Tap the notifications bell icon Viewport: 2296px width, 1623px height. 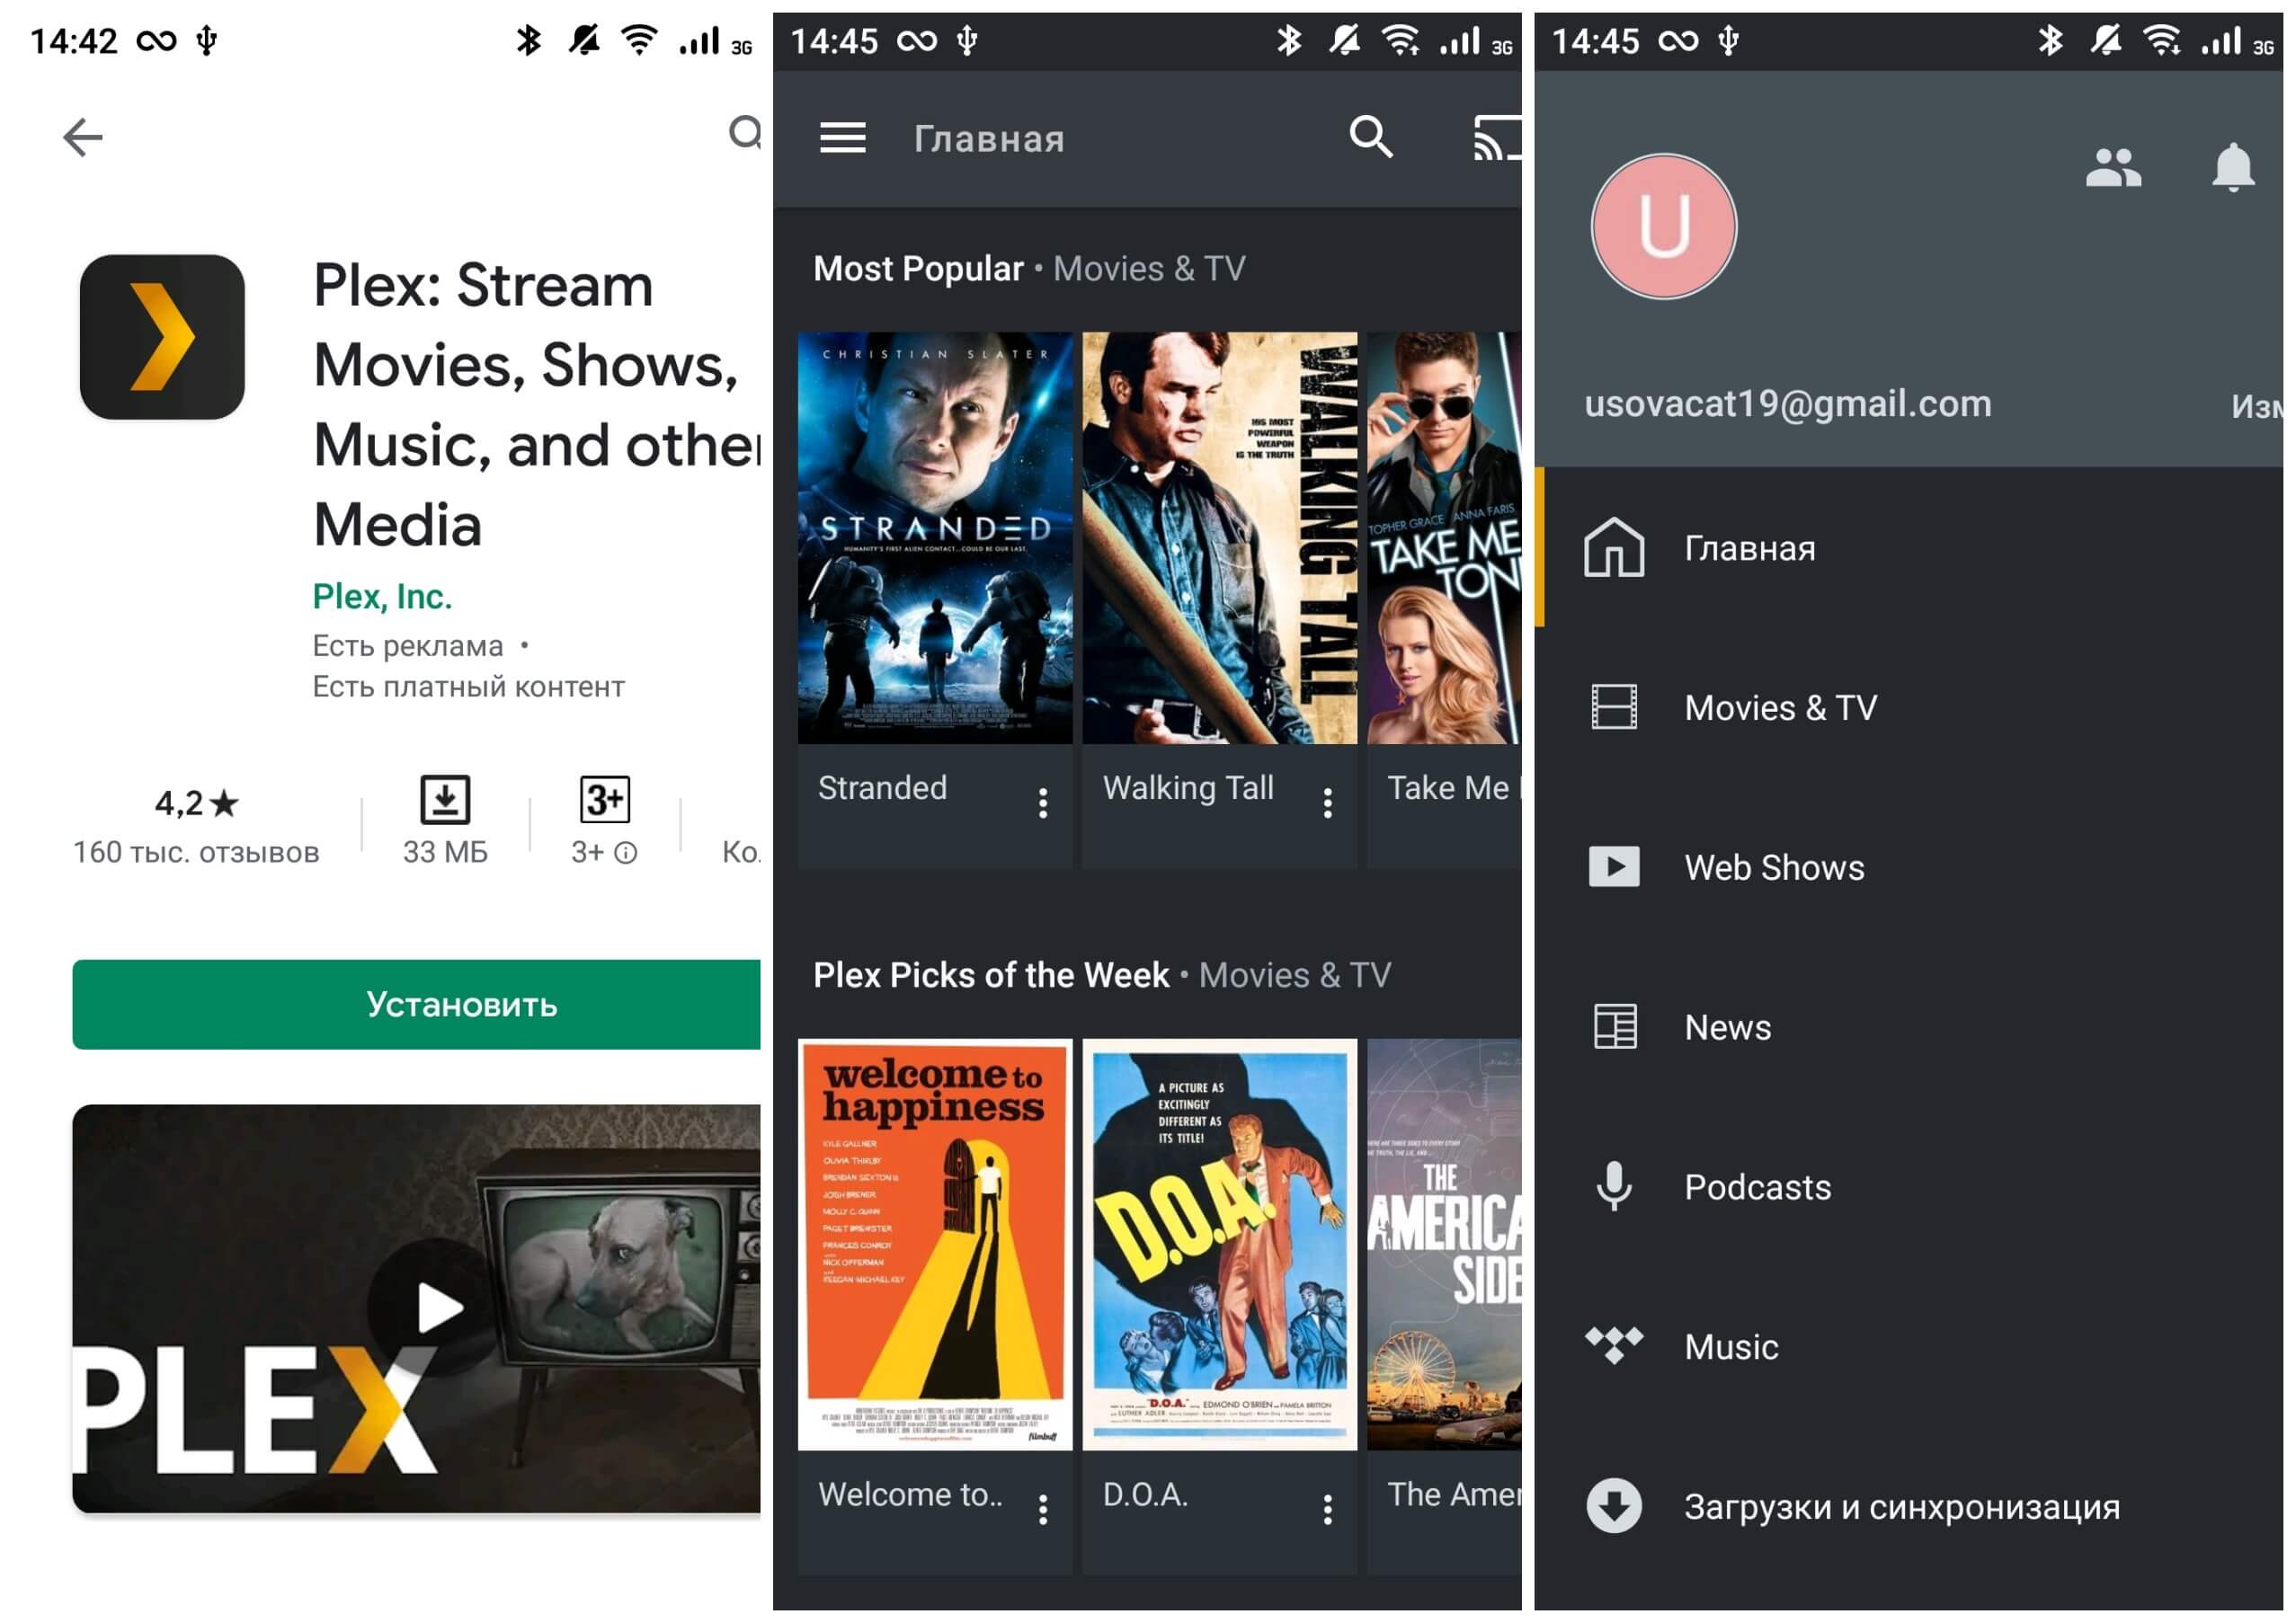pyautogui.click(x=2233, y=167)
